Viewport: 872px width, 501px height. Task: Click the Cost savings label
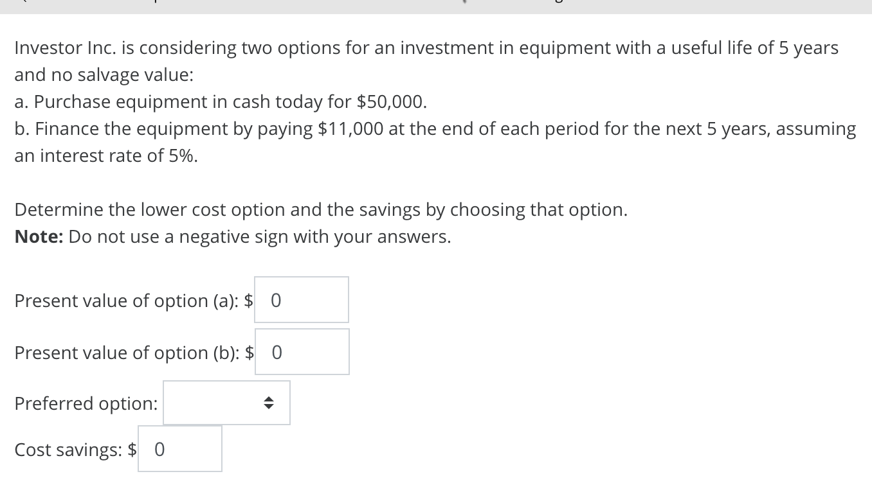tap(67, 450)
